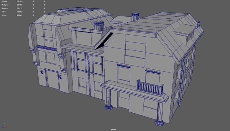Viewport: 230px width, 131px height.
Task: Click the 'Verts:' poly count label
Action: pos(5,1)
